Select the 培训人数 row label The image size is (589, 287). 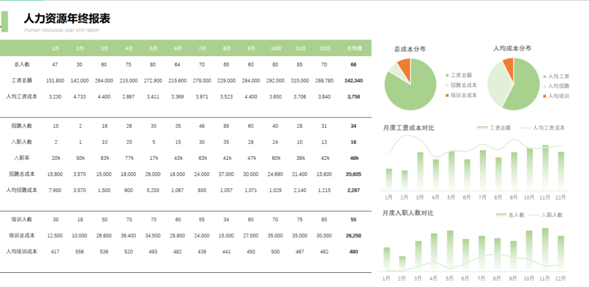(22, 219)
